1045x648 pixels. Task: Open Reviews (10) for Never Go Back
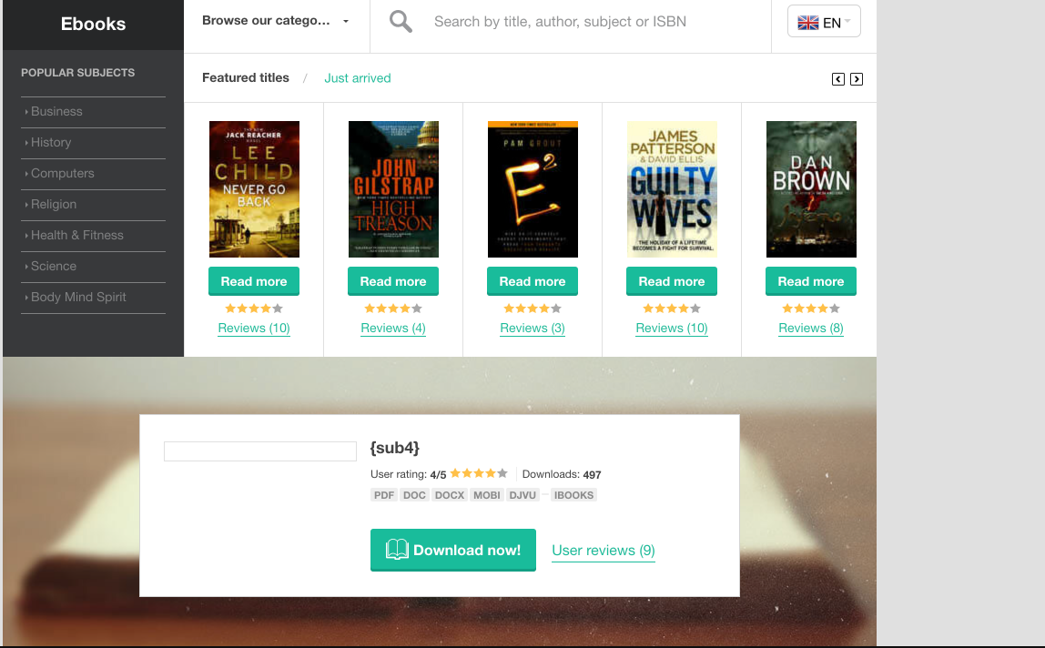(x=254, y=328)
